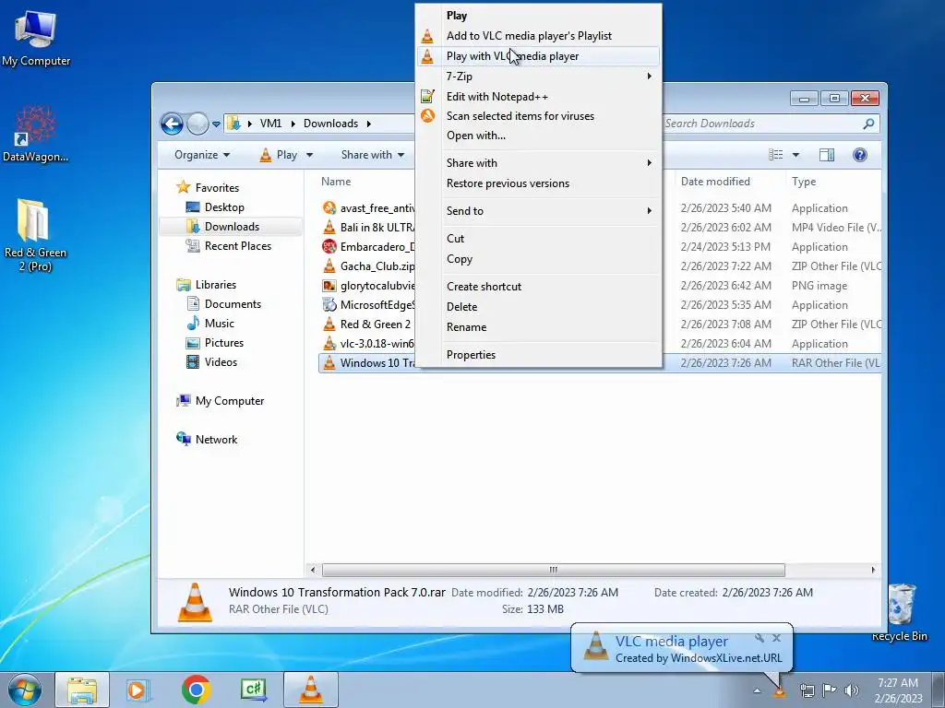Open Documents library
The width and height of the screenshot is (945, 708).
click(x=223, y=304)
